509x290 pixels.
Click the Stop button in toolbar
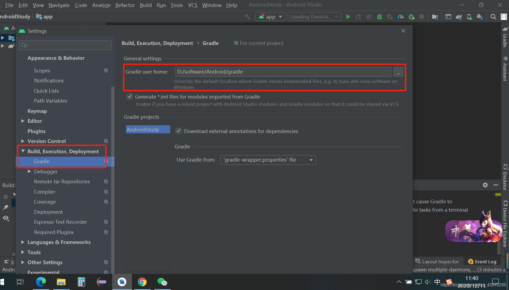click(421, 17)
